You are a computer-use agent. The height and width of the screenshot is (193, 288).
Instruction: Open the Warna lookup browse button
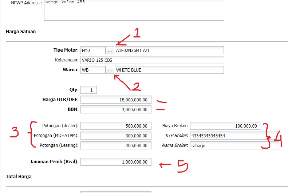coord(110,70)
